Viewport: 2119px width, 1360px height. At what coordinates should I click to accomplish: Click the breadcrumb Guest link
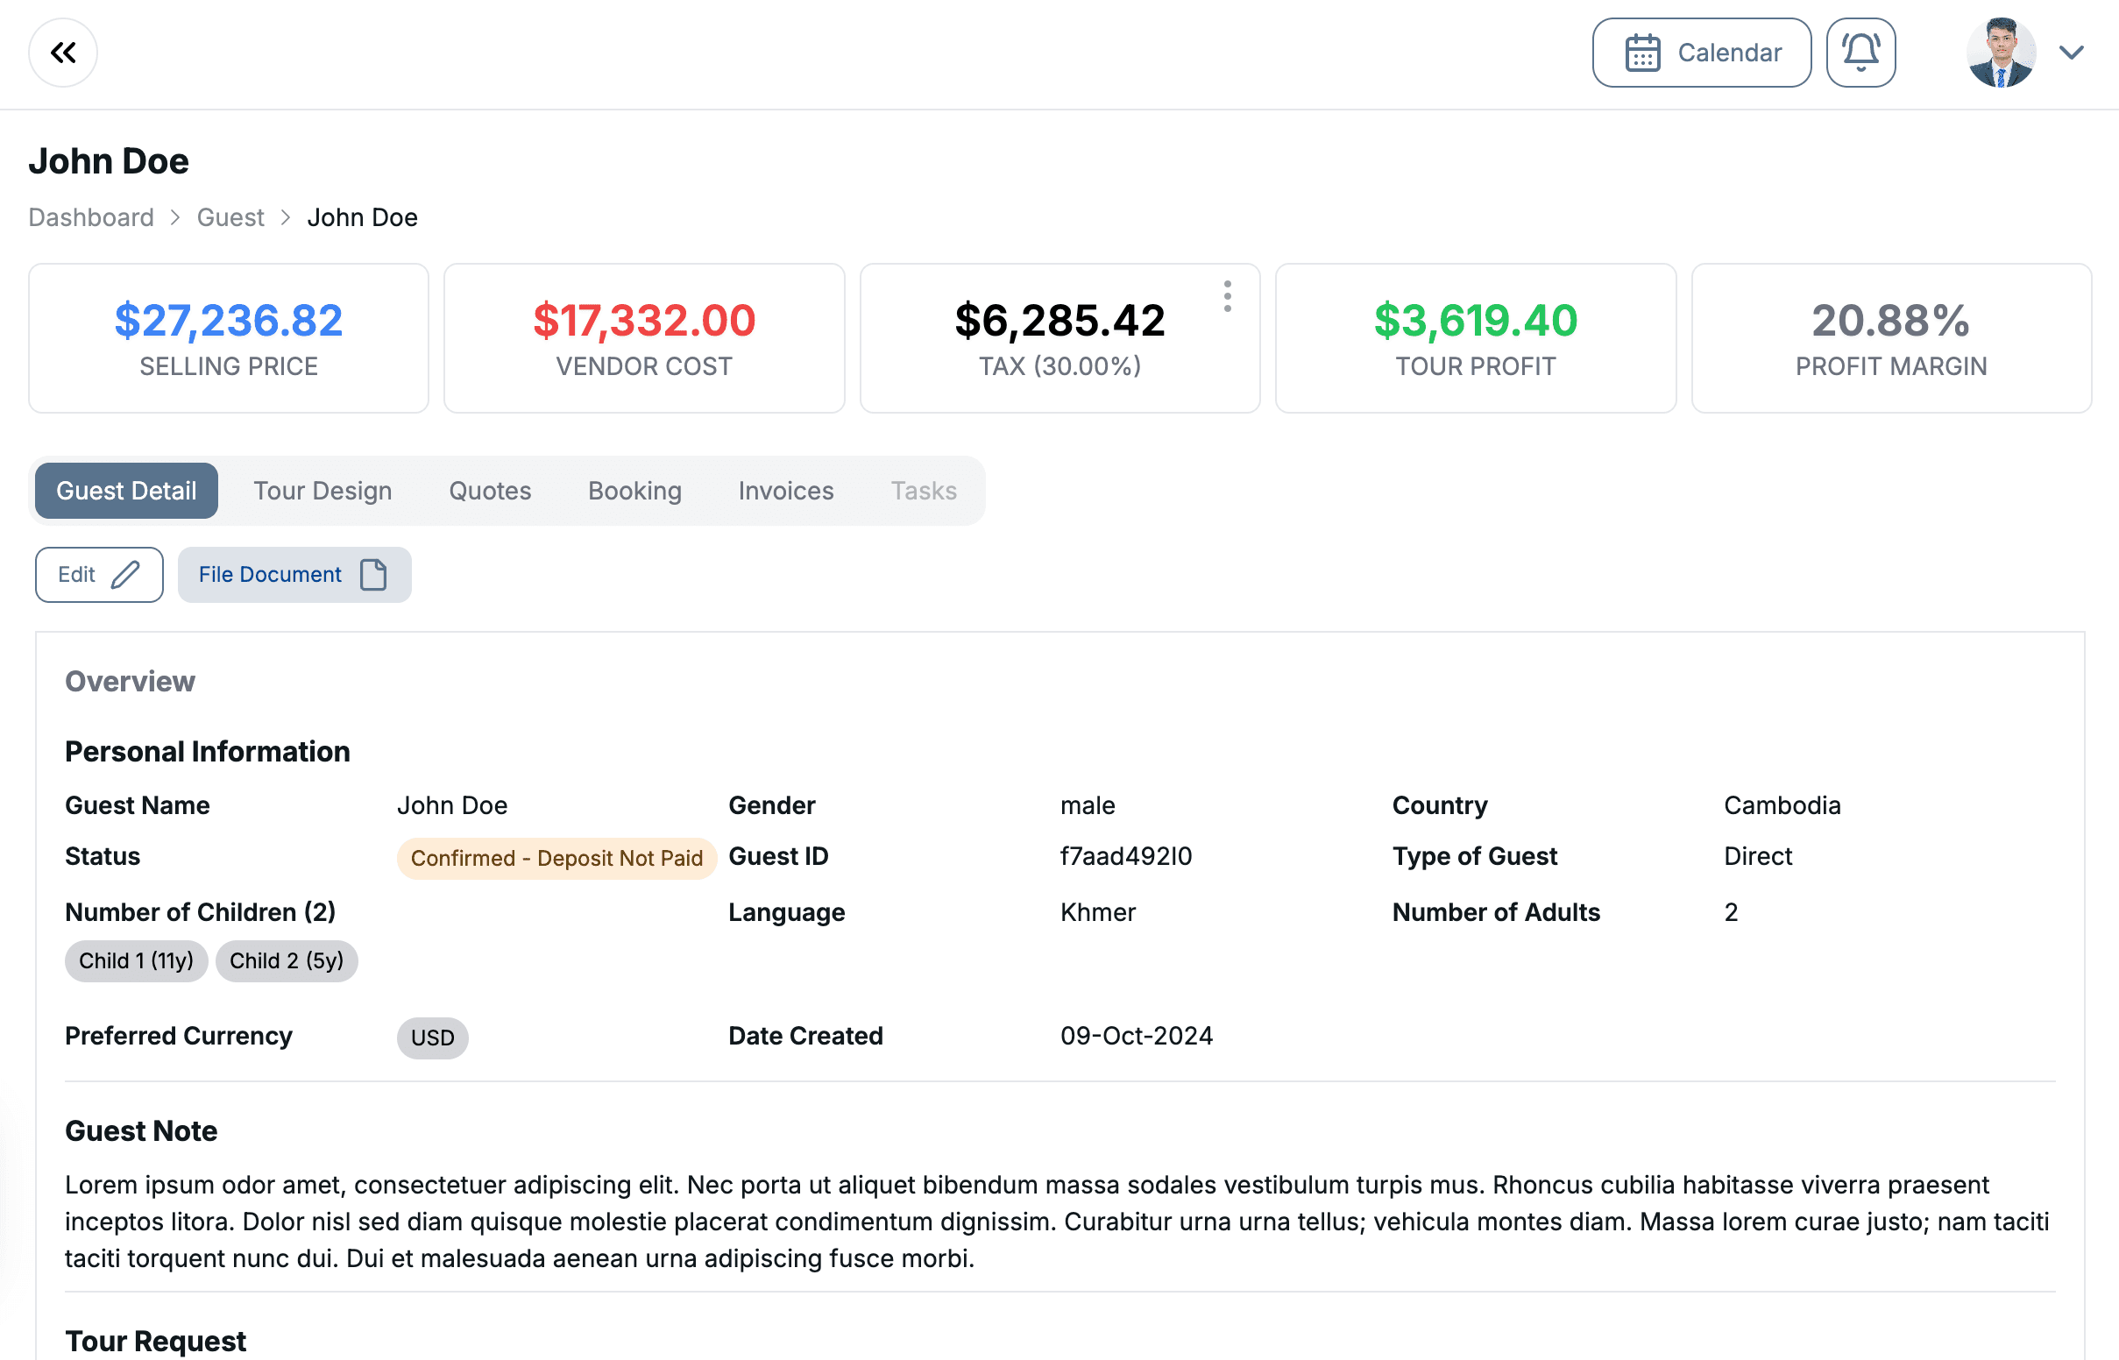(x=230, y=217)
